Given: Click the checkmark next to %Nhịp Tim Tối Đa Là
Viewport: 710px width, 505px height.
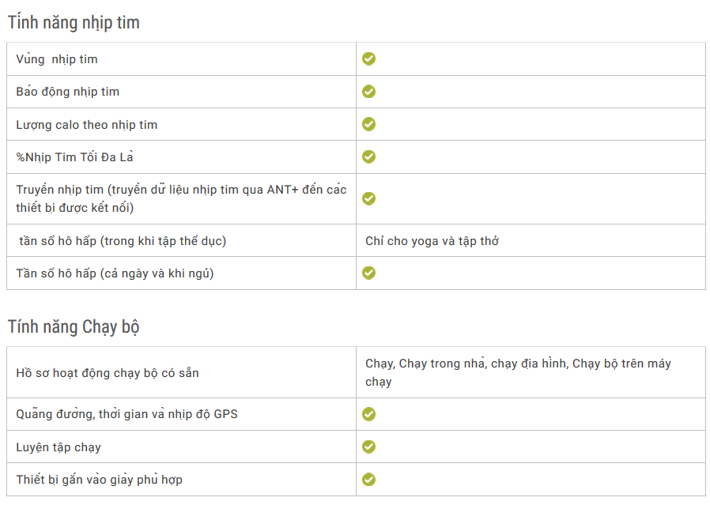Looking at the screenshot, I should (x=368, y=156).
